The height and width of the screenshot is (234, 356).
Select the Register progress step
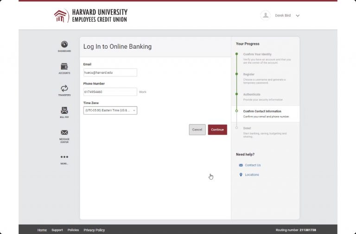point(266,78)
